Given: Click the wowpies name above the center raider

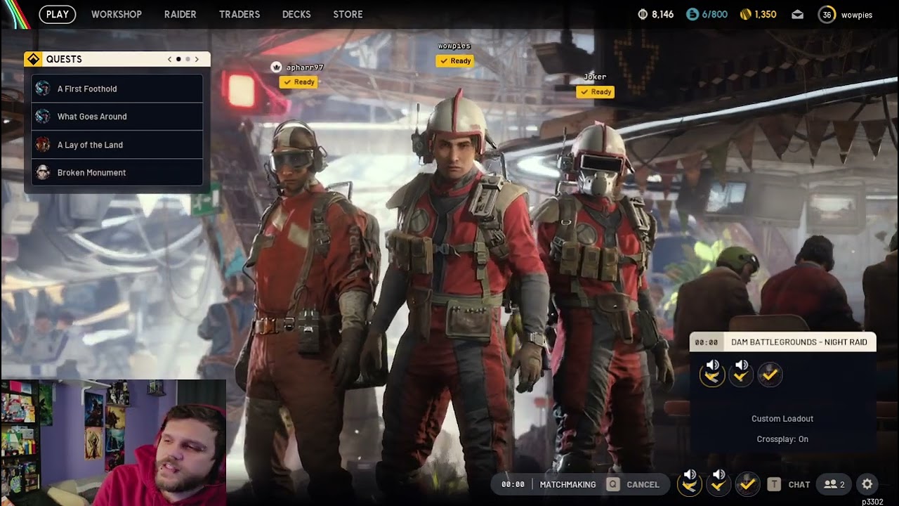Looking at the screenshot, I should click(454, 46).
